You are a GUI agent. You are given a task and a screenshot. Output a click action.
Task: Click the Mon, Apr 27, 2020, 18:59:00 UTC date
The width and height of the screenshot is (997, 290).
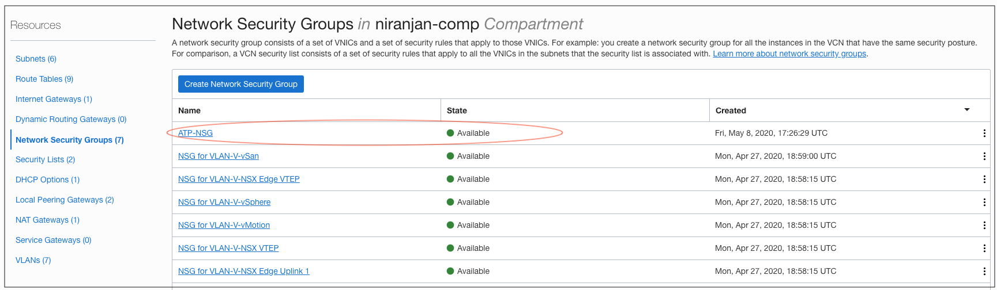[776, 156]
